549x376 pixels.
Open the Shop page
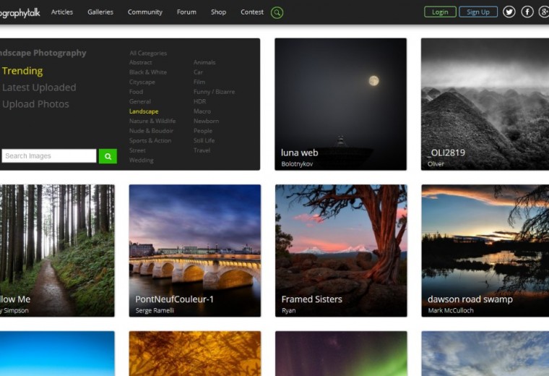click(x=218, y=12)
